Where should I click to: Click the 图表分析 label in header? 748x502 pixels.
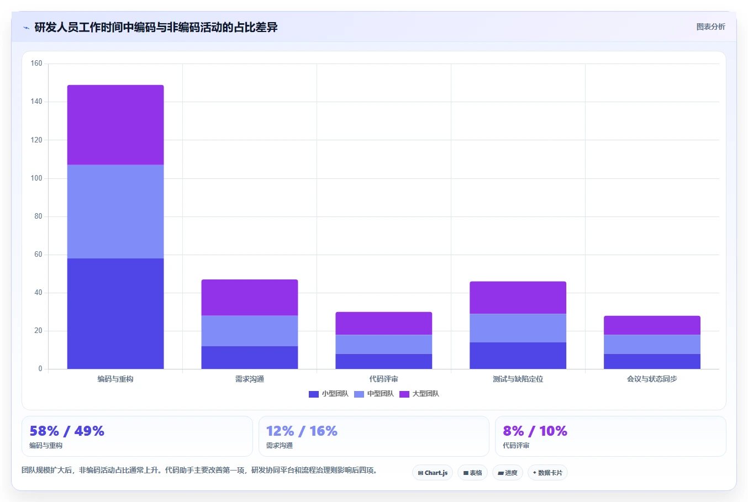pyautogui.click(x=710, y=27)
